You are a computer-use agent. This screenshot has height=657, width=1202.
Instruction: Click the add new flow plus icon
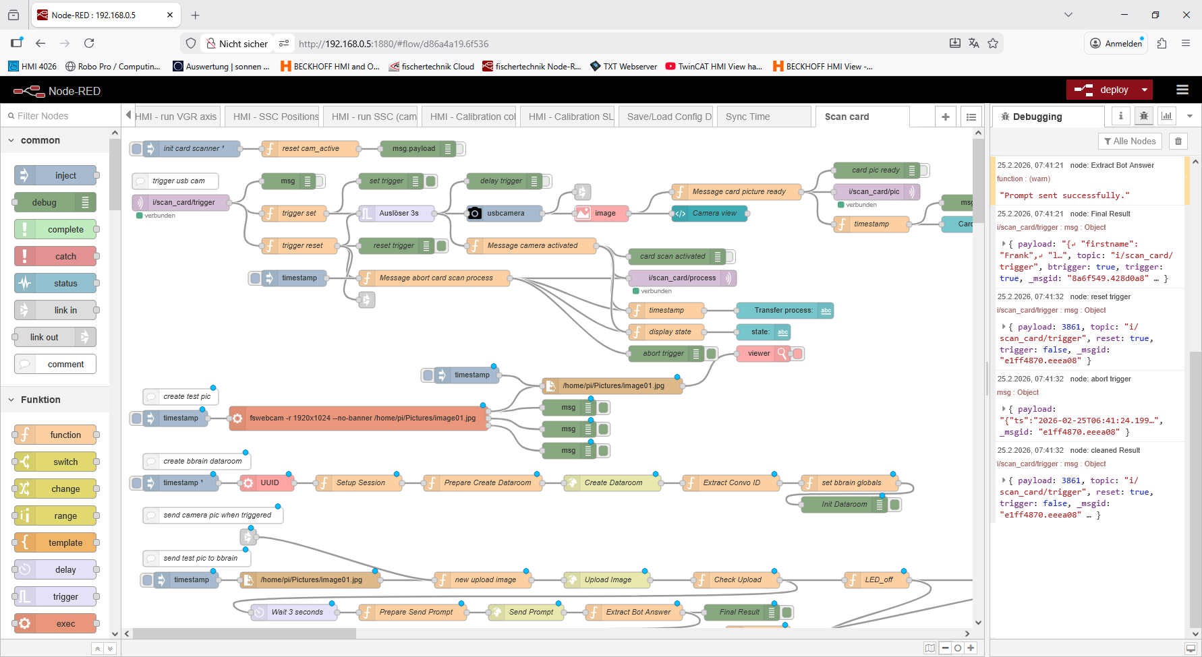945,117
